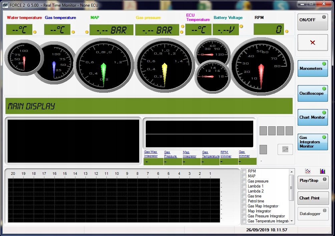335x236 pixels.
Task: Click the yellow indicator beside Water temperature display
Action: click(x=35, y=32)
